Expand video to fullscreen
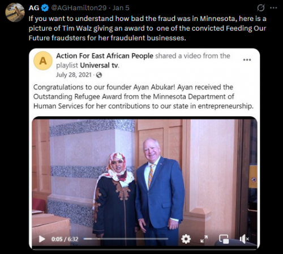The height and width of the screenshot is (254, 283). (x=204, y=239)
